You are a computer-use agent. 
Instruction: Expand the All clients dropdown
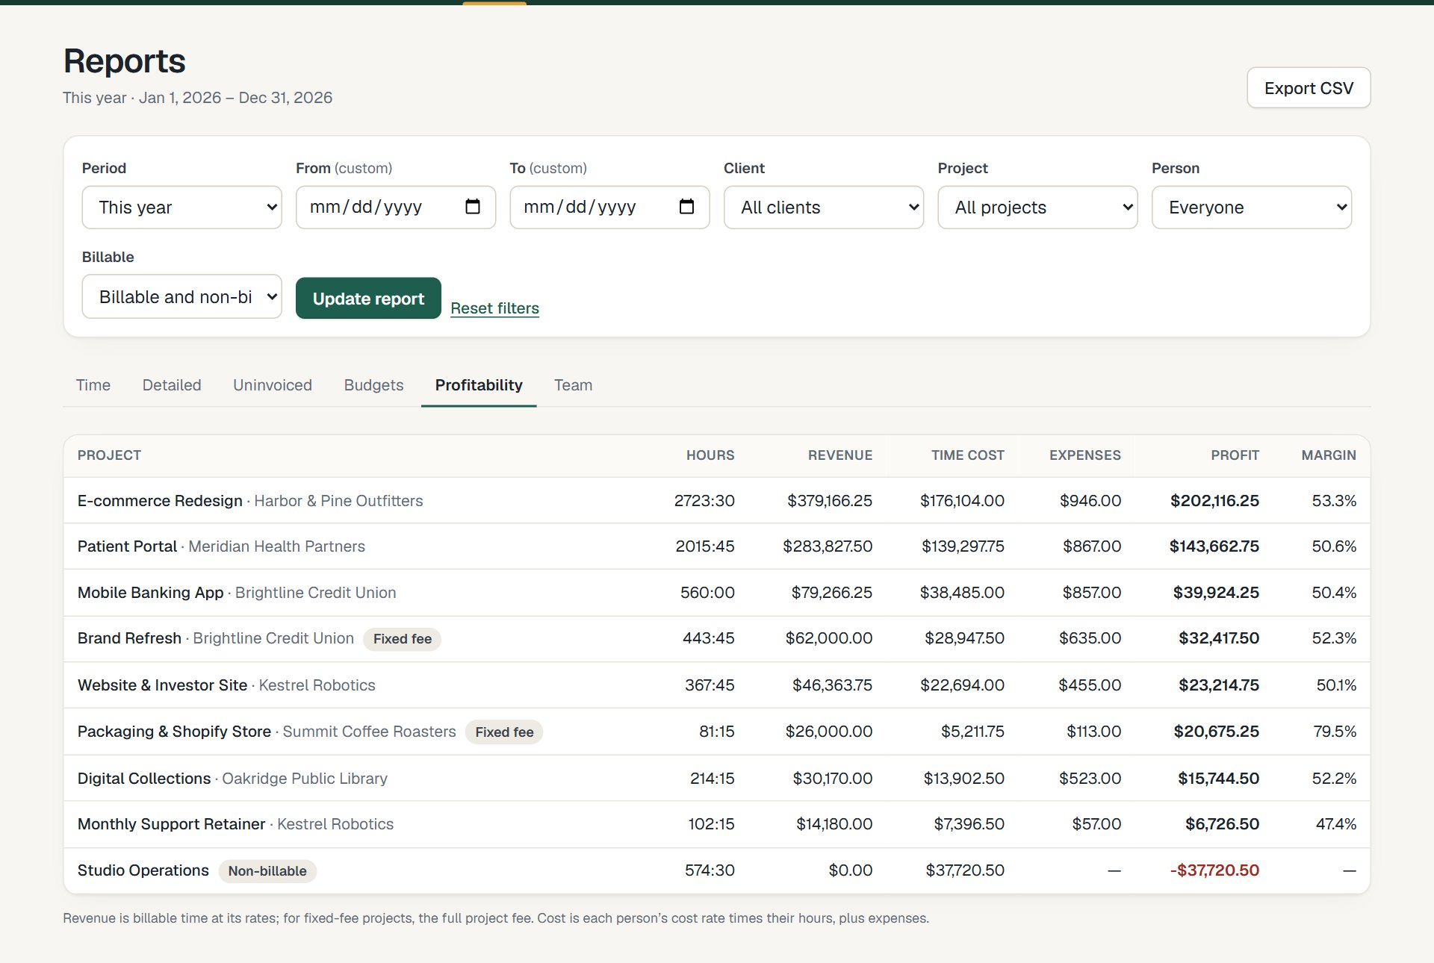[x=823, y=208]
